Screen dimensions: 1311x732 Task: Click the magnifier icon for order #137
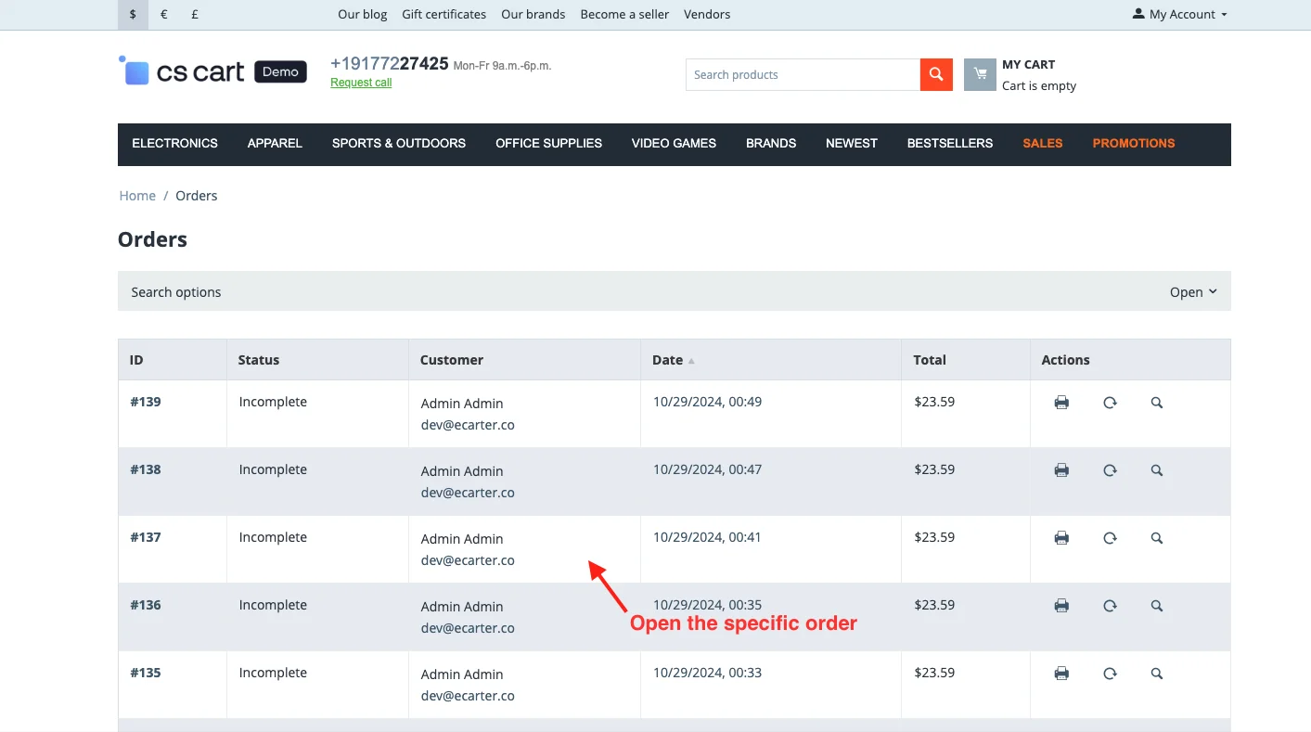(1157, 538)
